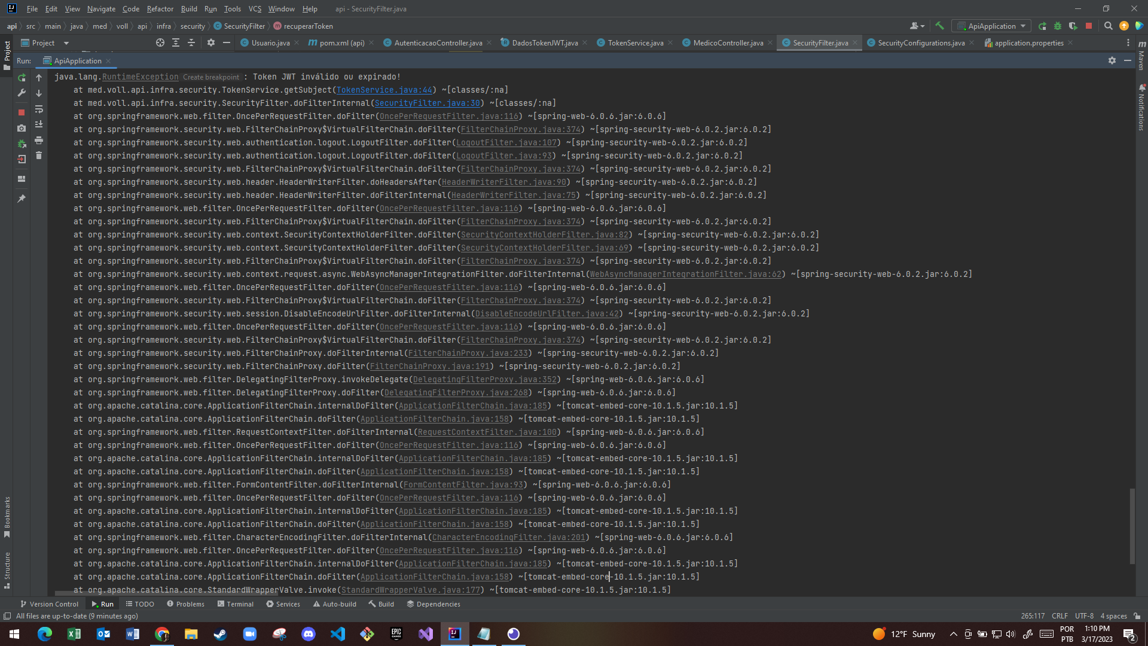
Task: Open the Problems tool window
Action: tap(185, 604)
